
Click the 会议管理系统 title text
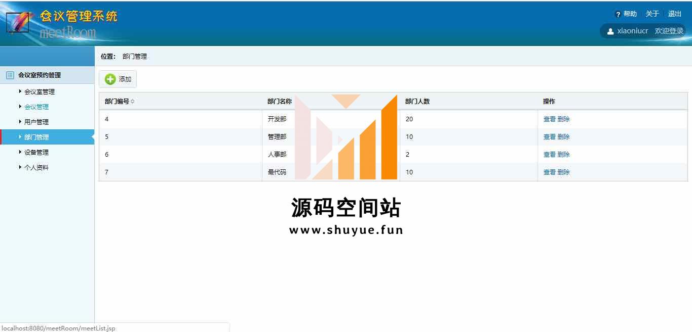pos(79,16)
